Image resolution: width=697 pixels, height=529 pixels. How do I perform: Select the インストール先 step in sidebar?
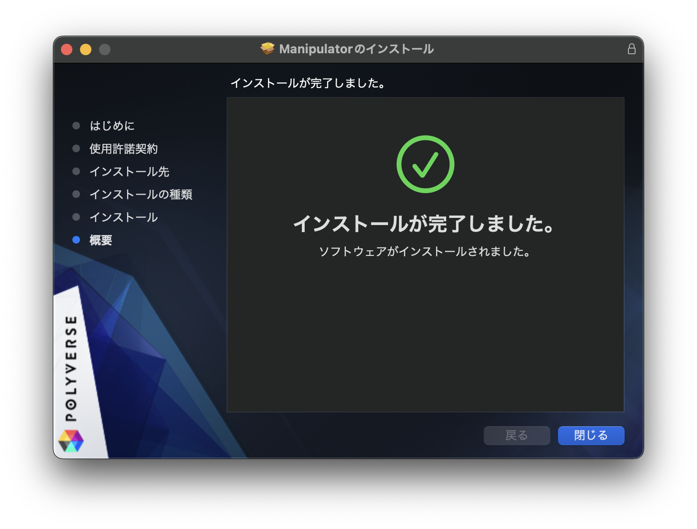click(129, 172)
